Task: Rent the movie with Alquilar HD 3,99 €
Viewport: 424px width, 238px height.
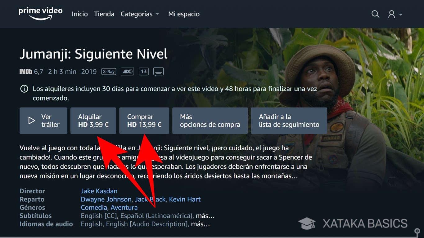Action: (x=93, y=121)
